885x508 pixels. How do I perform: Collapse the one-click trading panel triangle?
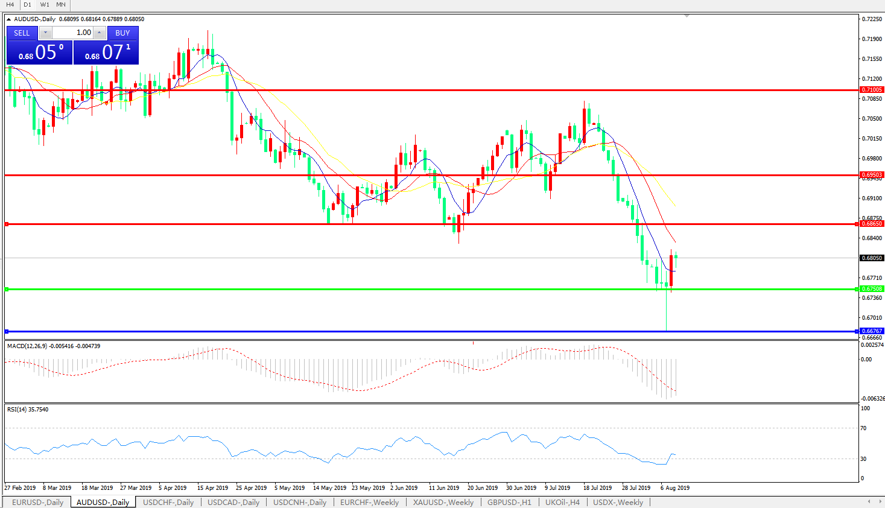tap(8, 19)
